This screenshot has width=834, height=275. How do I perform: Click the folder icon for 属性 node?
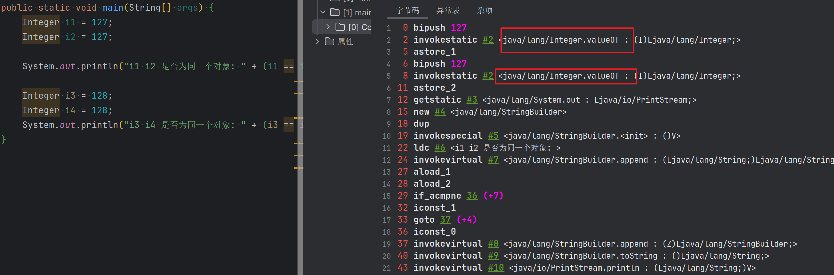[329, 42]
